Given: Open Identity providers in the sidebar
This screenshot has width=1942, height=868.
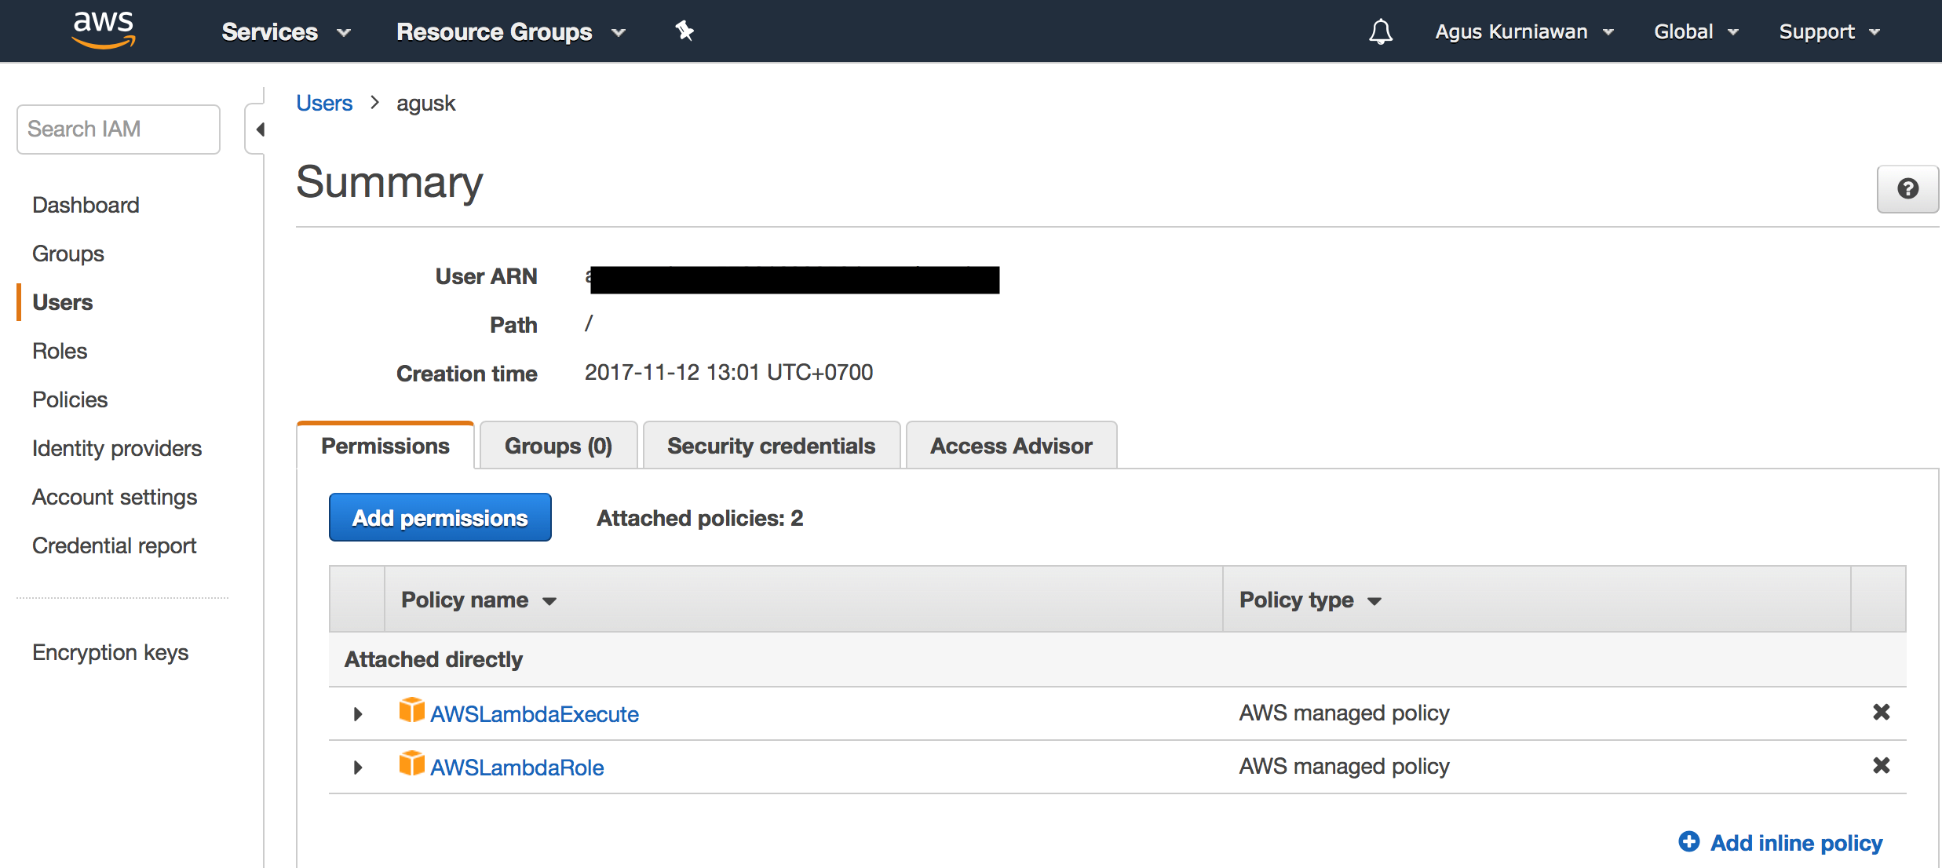Looking at the screenshot, I should pos(117,448).
